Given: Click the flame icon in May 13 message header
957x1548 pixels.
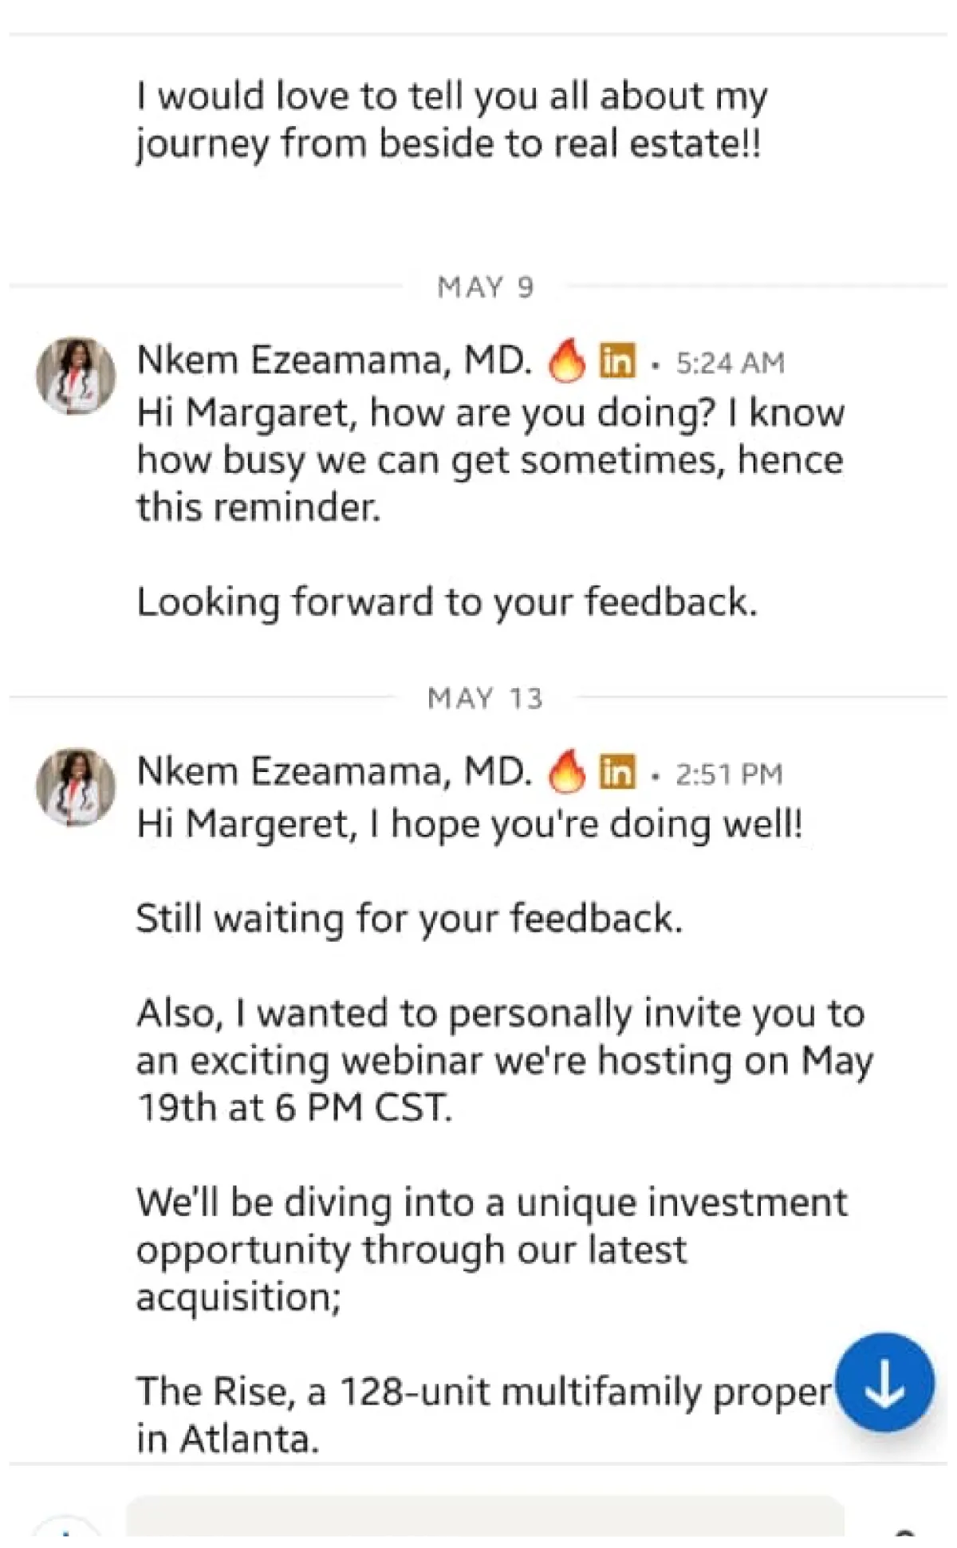Looking at the screenshot, I should pos(566,772).
